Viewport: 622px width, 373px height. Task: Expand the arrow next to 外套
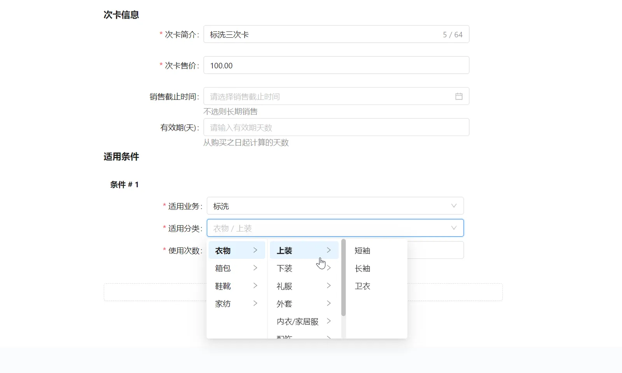[x=329, y=303]
